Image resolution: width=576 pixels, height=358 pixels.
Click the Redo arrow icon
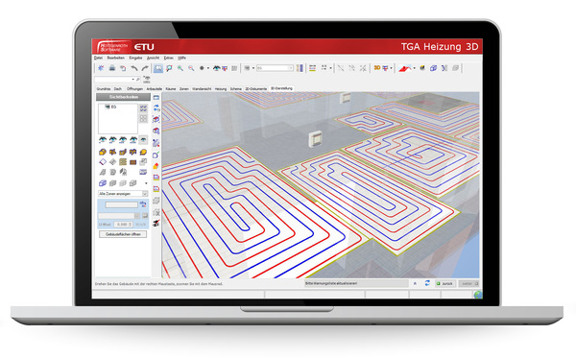click(x=145, y=68)
